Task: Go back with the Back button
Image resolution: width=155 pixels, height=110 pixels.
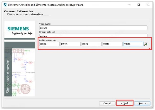Action: click(x=125, y=103)
